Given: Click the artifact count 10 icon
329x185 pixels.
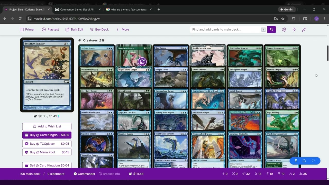Looking at the screenshot, I should 281,174.
